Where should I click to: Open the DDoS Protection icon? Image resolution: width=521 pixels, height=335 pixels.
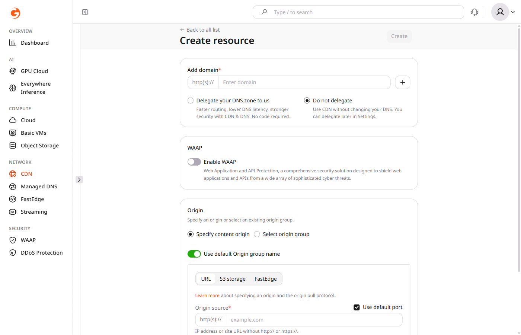point(13,253)
